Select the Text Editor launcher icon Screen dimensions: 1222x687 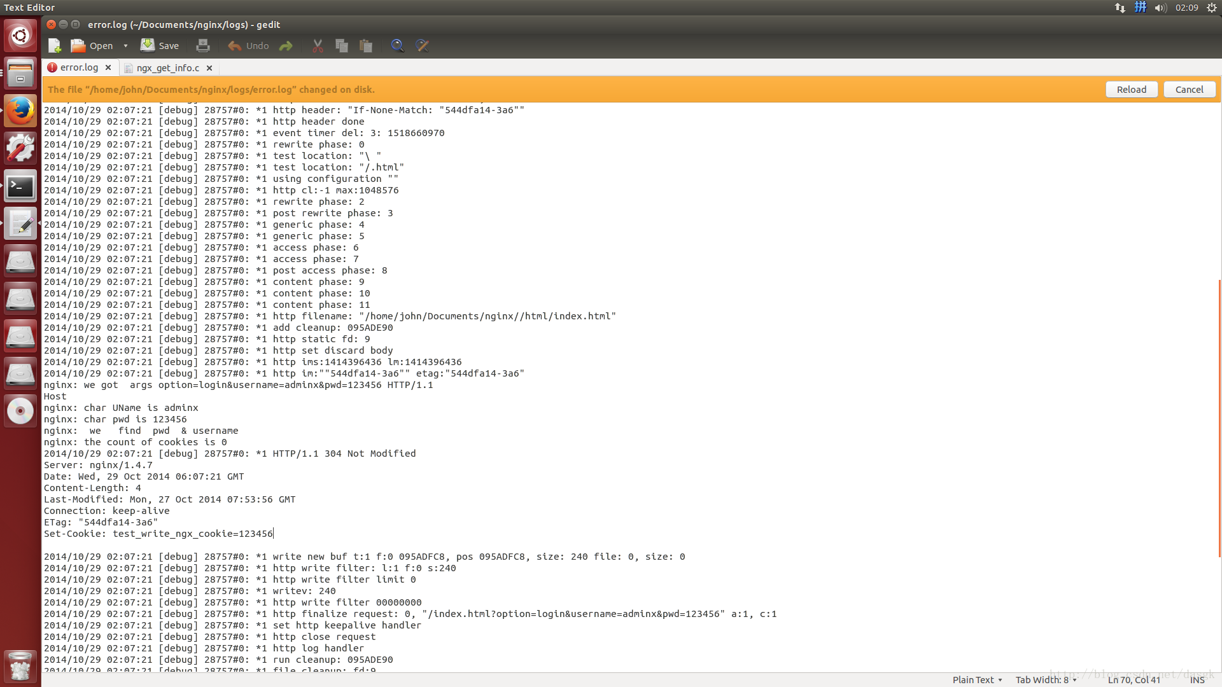coord(20,223)
